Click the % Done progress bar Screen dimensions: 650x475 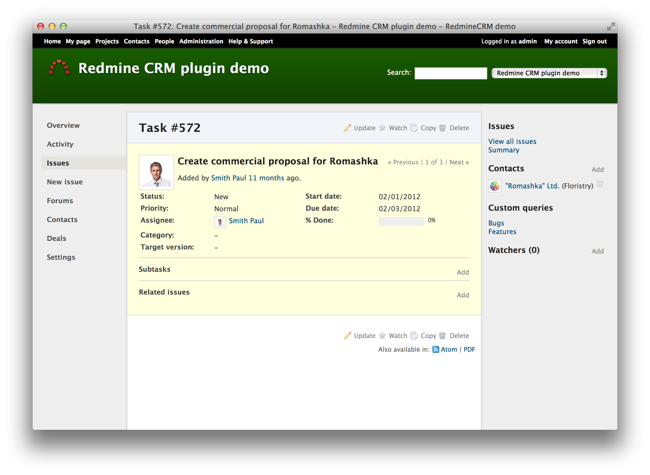click(x=401, y=221)
